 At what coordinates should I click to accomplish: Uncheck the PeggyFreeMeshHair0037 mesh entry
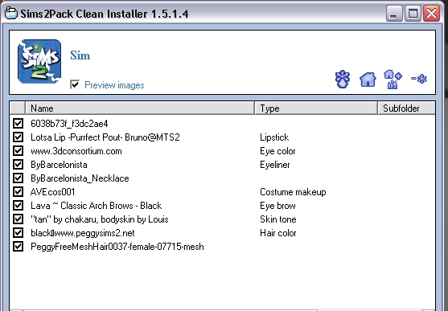(x=18, y=246)
